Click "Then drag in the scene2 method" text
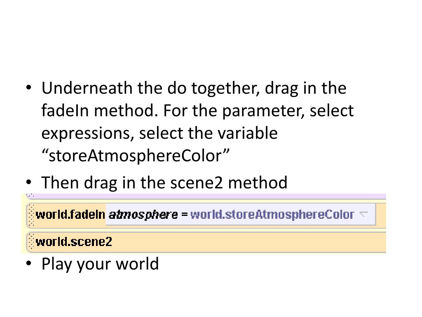The width and height of the screenshot is (422, 317). [x=164, y=182]
